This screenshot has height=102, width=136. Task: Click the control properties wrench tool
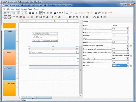(x=10, y=17)
